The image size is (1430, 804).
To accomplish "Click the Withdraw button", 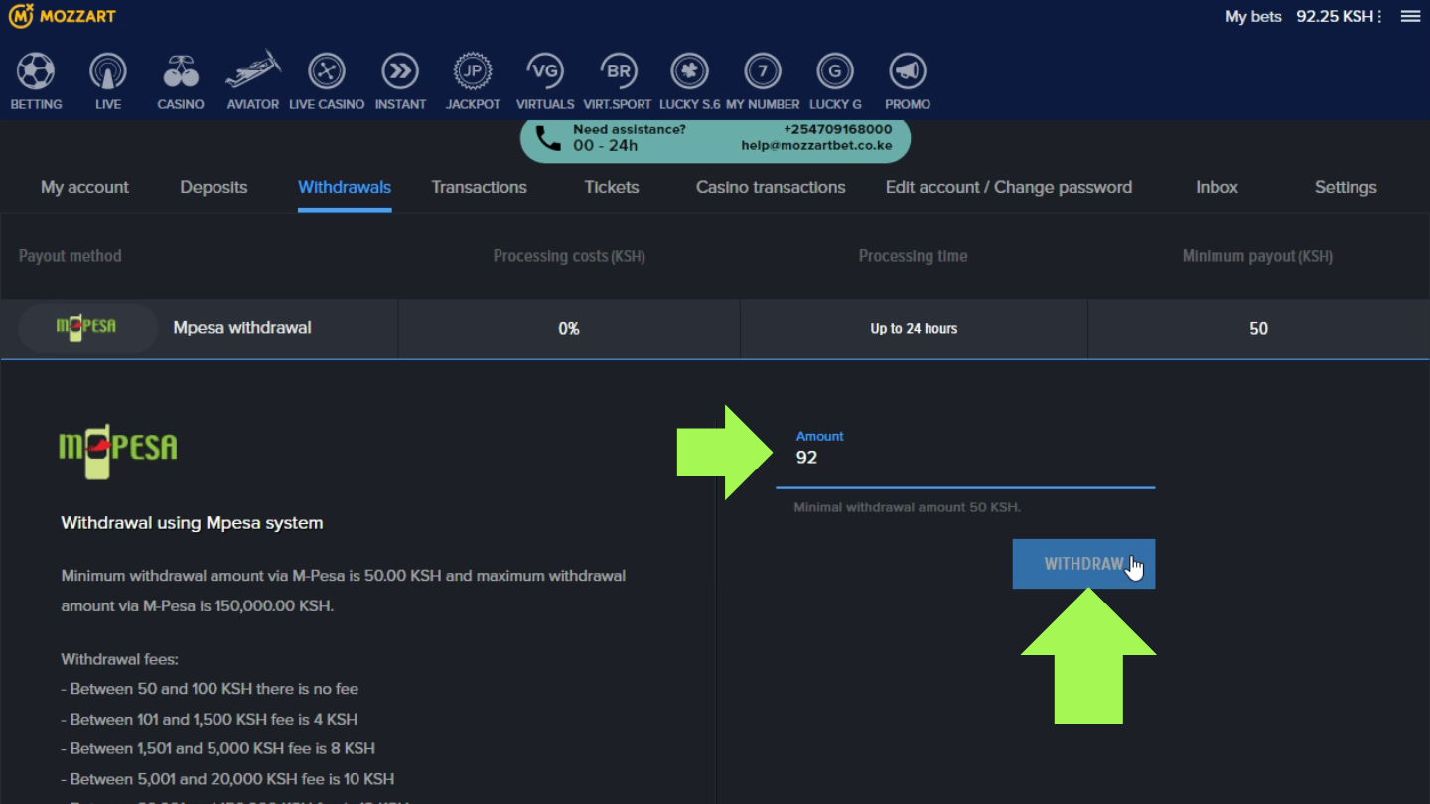I will click(1083, 564).
